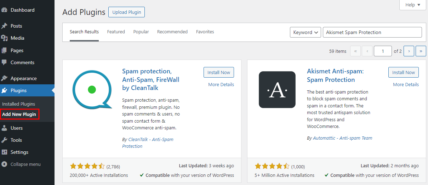
Task: Click the Media library icon
Action: [x=4, y=38]
